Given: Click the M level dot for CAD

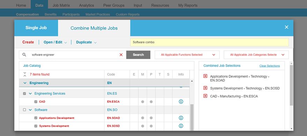Looking at the screenshot, I should (x=142, y=102).
